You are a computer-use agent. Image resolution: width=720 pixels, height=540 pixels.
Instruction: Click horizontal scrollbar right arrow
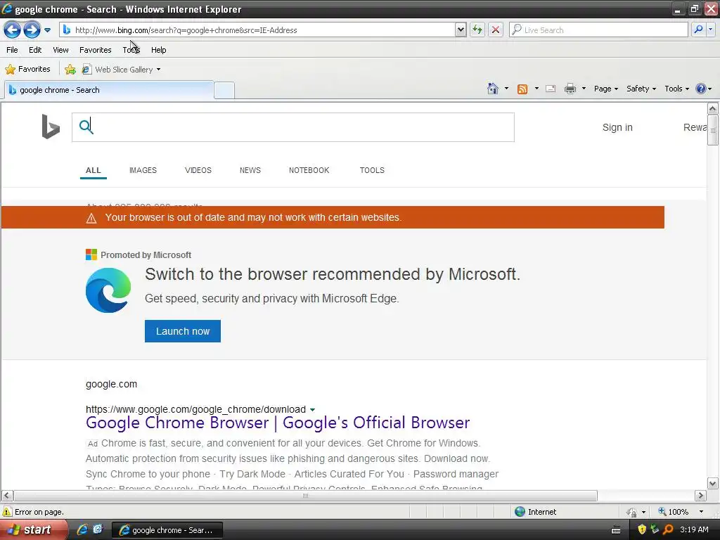tap(700, 496)
